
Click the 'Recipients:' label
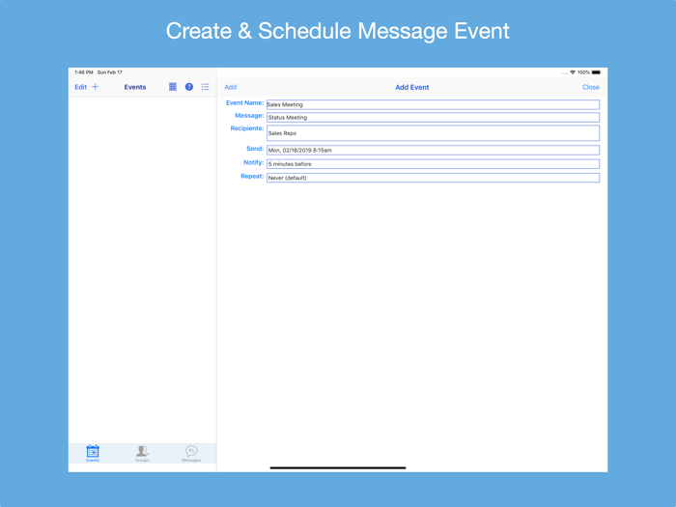(x=246, y=128)
